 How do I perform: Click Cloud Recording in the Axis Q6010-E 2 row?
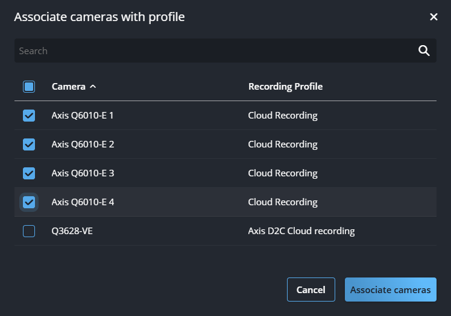pos(282,144)
